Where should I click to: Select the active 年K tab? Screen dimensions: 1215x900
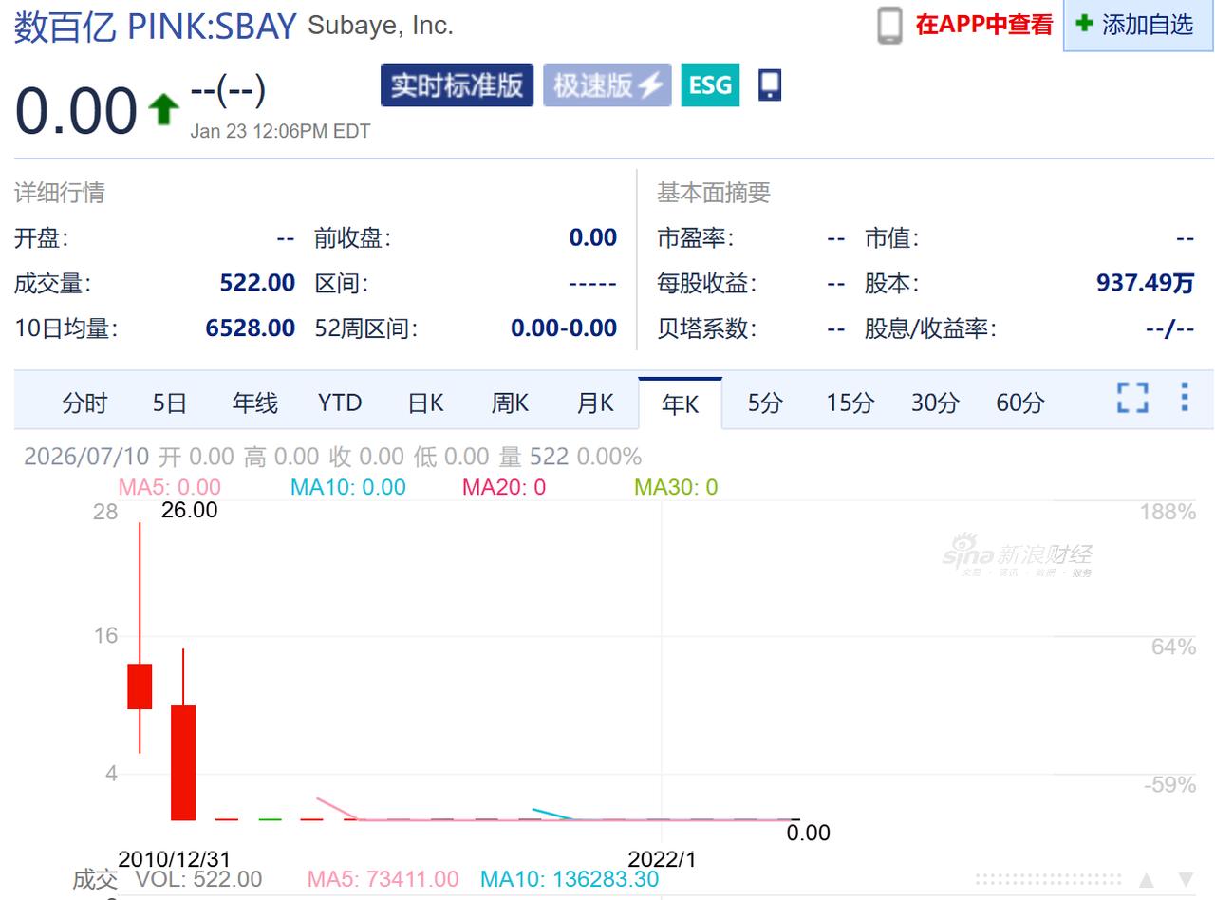[681, 403]
